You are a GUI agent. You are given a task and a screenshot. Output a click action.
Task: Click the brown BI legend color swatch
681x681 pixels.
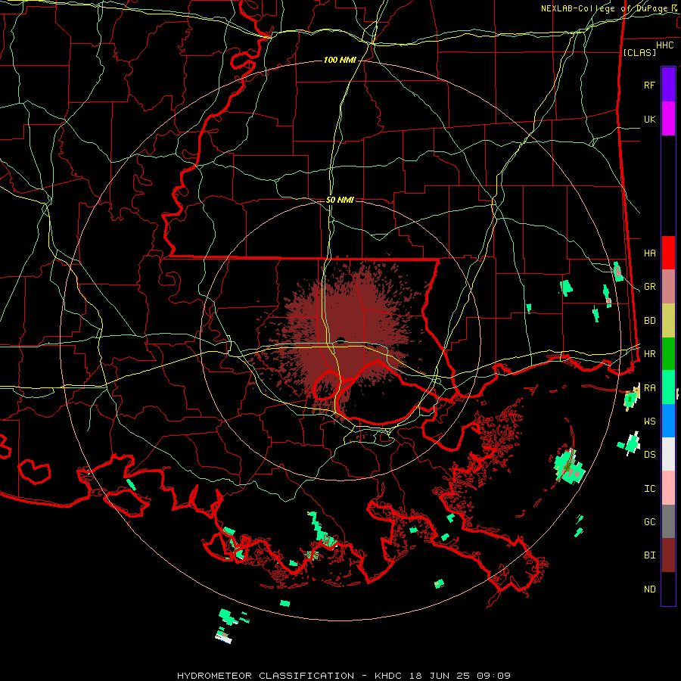pos(668,555)
